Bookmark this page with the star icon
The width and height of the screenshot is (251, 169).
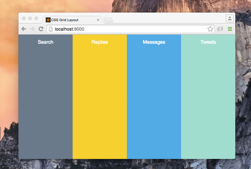click(210, 29)
